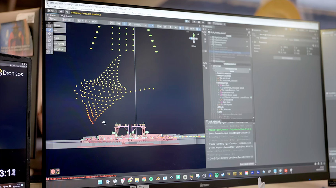Select the eye View tool in scene toolbar

50,30
